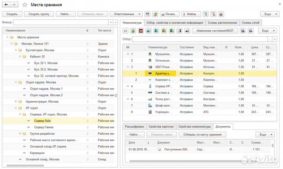283x169 pixels.
Task: Click the receipt document icon beside Поступление 000
Action: coord(159,149)
